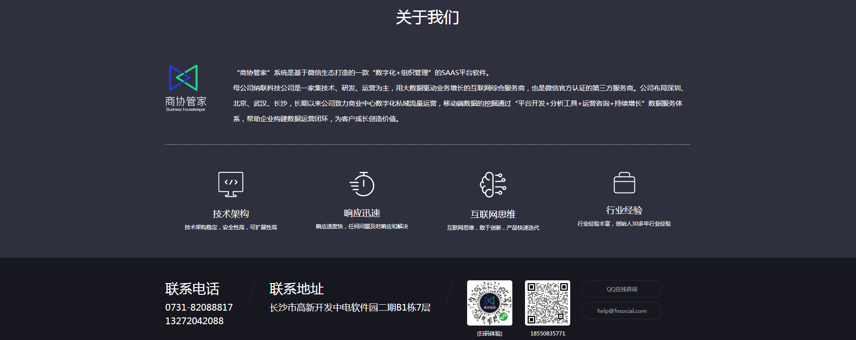The height and width of the screenshot is (340, 856).
Task: Click text 互联网思维，敢于创新，产品快速迭代
Action: point(493,228)
